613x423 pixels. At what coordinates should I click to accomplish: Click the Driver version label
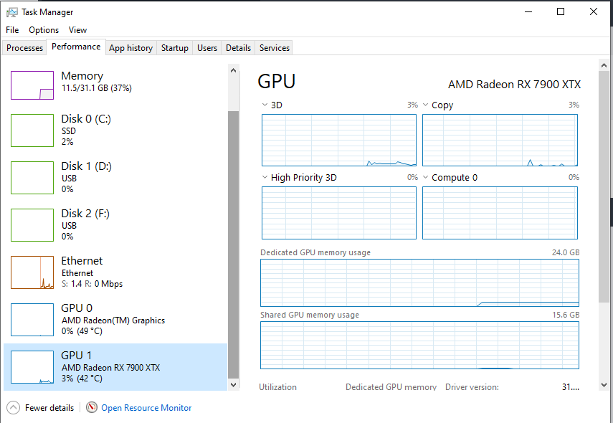(472, 387)
